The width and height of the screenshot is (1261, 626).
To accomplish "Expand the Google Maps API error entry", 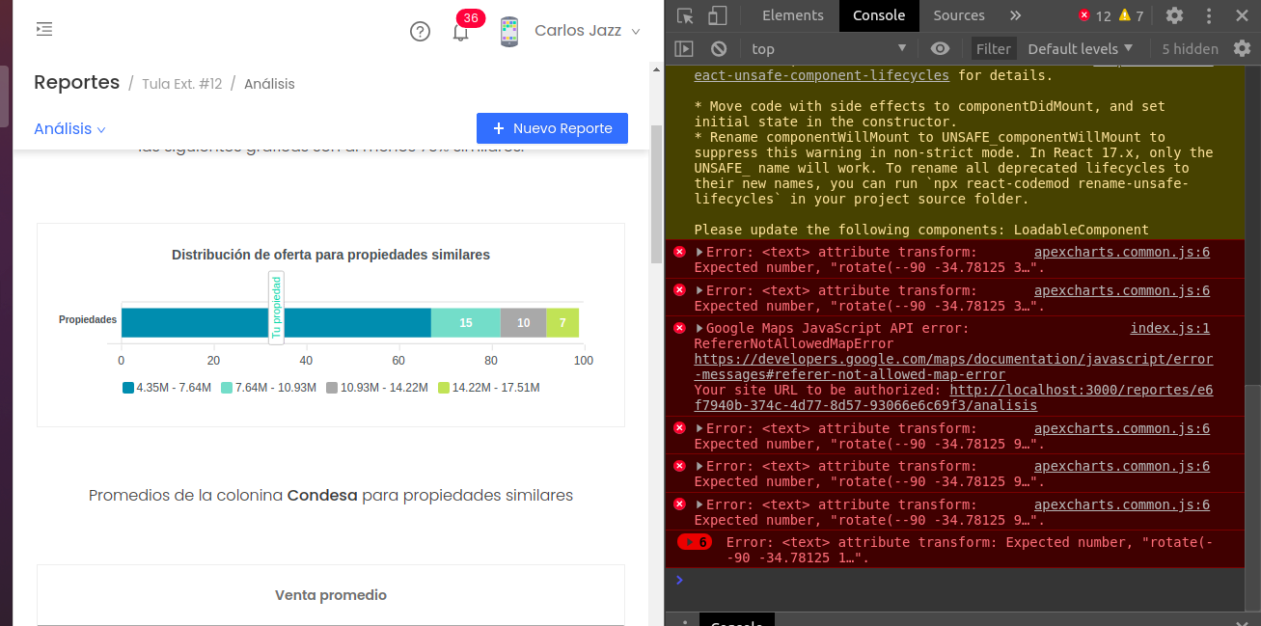I will (x=699, y=327).
